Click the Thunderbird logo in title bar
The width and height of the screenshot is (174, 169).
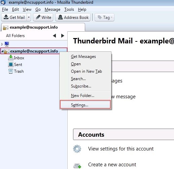[3, 2]
